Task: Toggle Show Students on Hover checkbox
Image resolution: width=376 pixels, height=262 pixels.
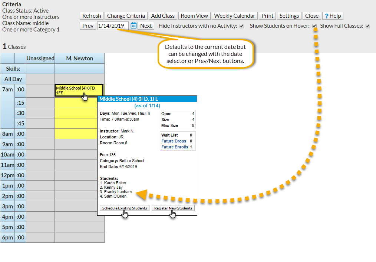Action: coord(314,26)
